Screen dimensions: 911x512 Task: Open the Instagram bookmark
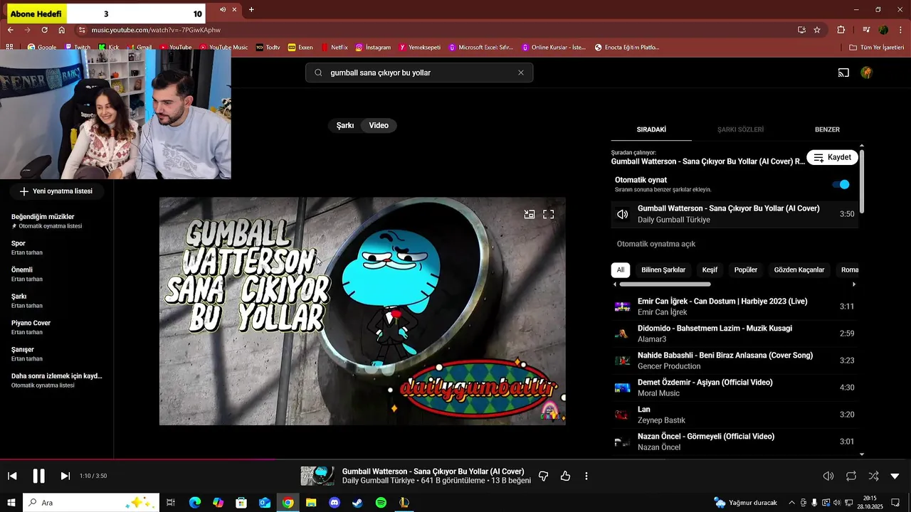373,47
